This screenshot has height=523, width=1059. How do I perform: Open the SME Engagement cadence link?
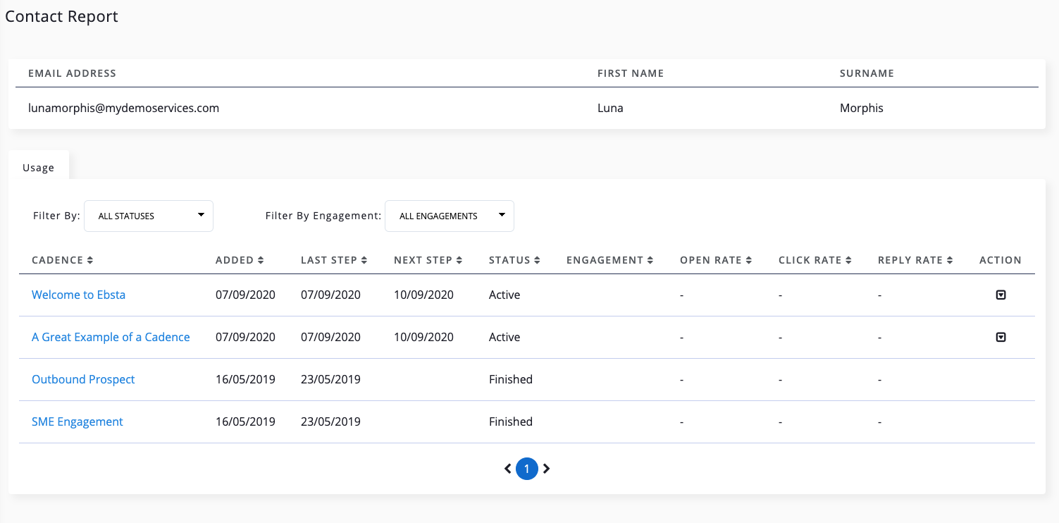point(78,422)
